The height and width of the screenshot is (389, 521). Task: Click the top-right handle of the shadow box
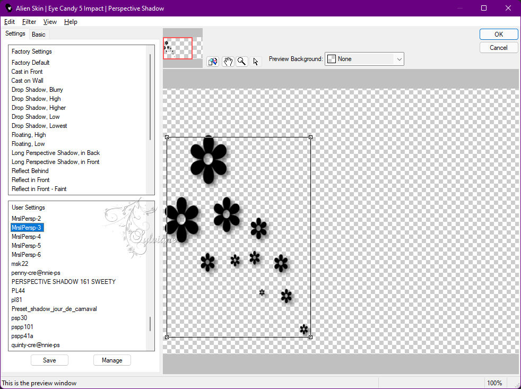click(310, 137)
